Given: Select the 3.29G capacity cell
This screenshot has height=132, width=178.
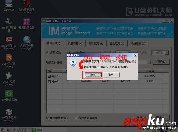Looking at the screenshot, I should (150, 81).
